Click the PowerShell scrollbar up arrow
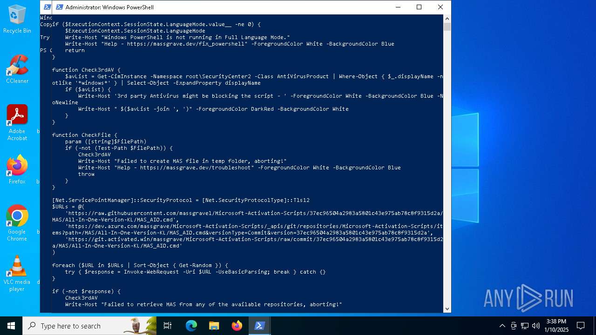Screen dimensions: 596x335 tap(447, 19)
